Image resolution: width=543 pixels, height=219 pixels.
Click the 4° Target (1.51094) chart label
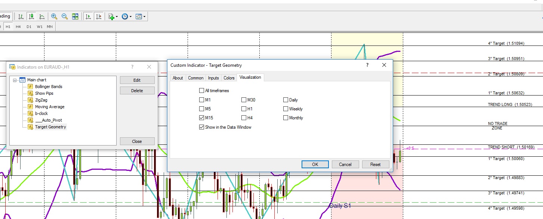(506, 44)
